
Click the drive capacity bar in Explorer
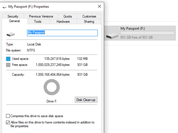tap(147, 33)
